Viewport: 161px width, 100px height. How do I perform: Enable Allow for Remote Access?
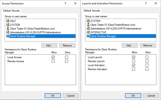coord(53,61)
